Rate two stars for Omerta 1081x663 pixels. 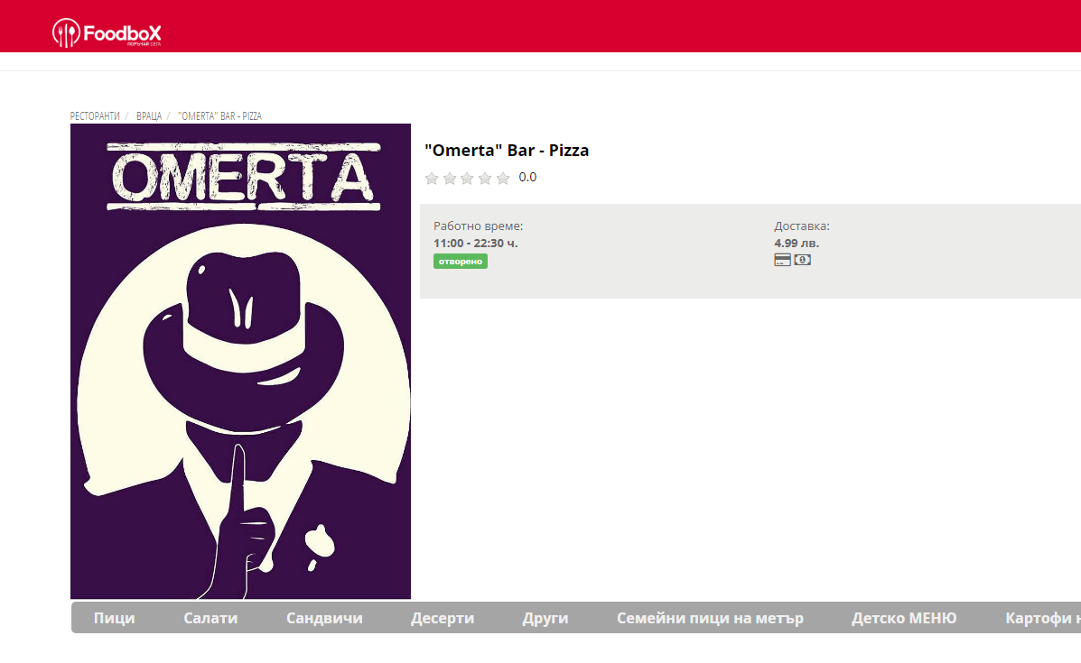450,179
